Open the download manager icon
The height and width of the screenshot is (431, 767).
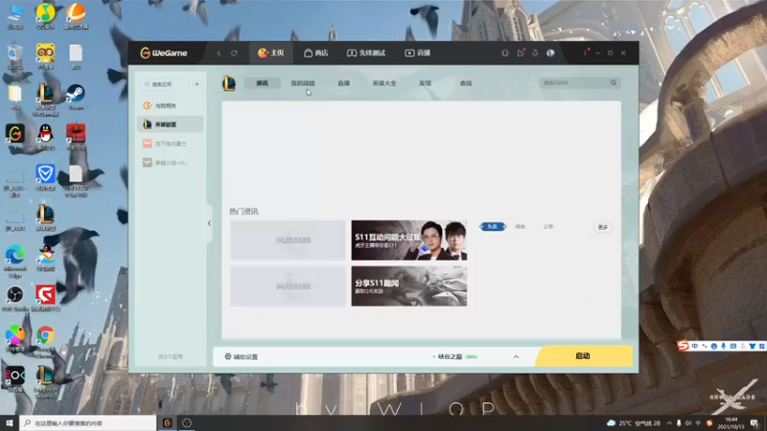coord(535,53)
